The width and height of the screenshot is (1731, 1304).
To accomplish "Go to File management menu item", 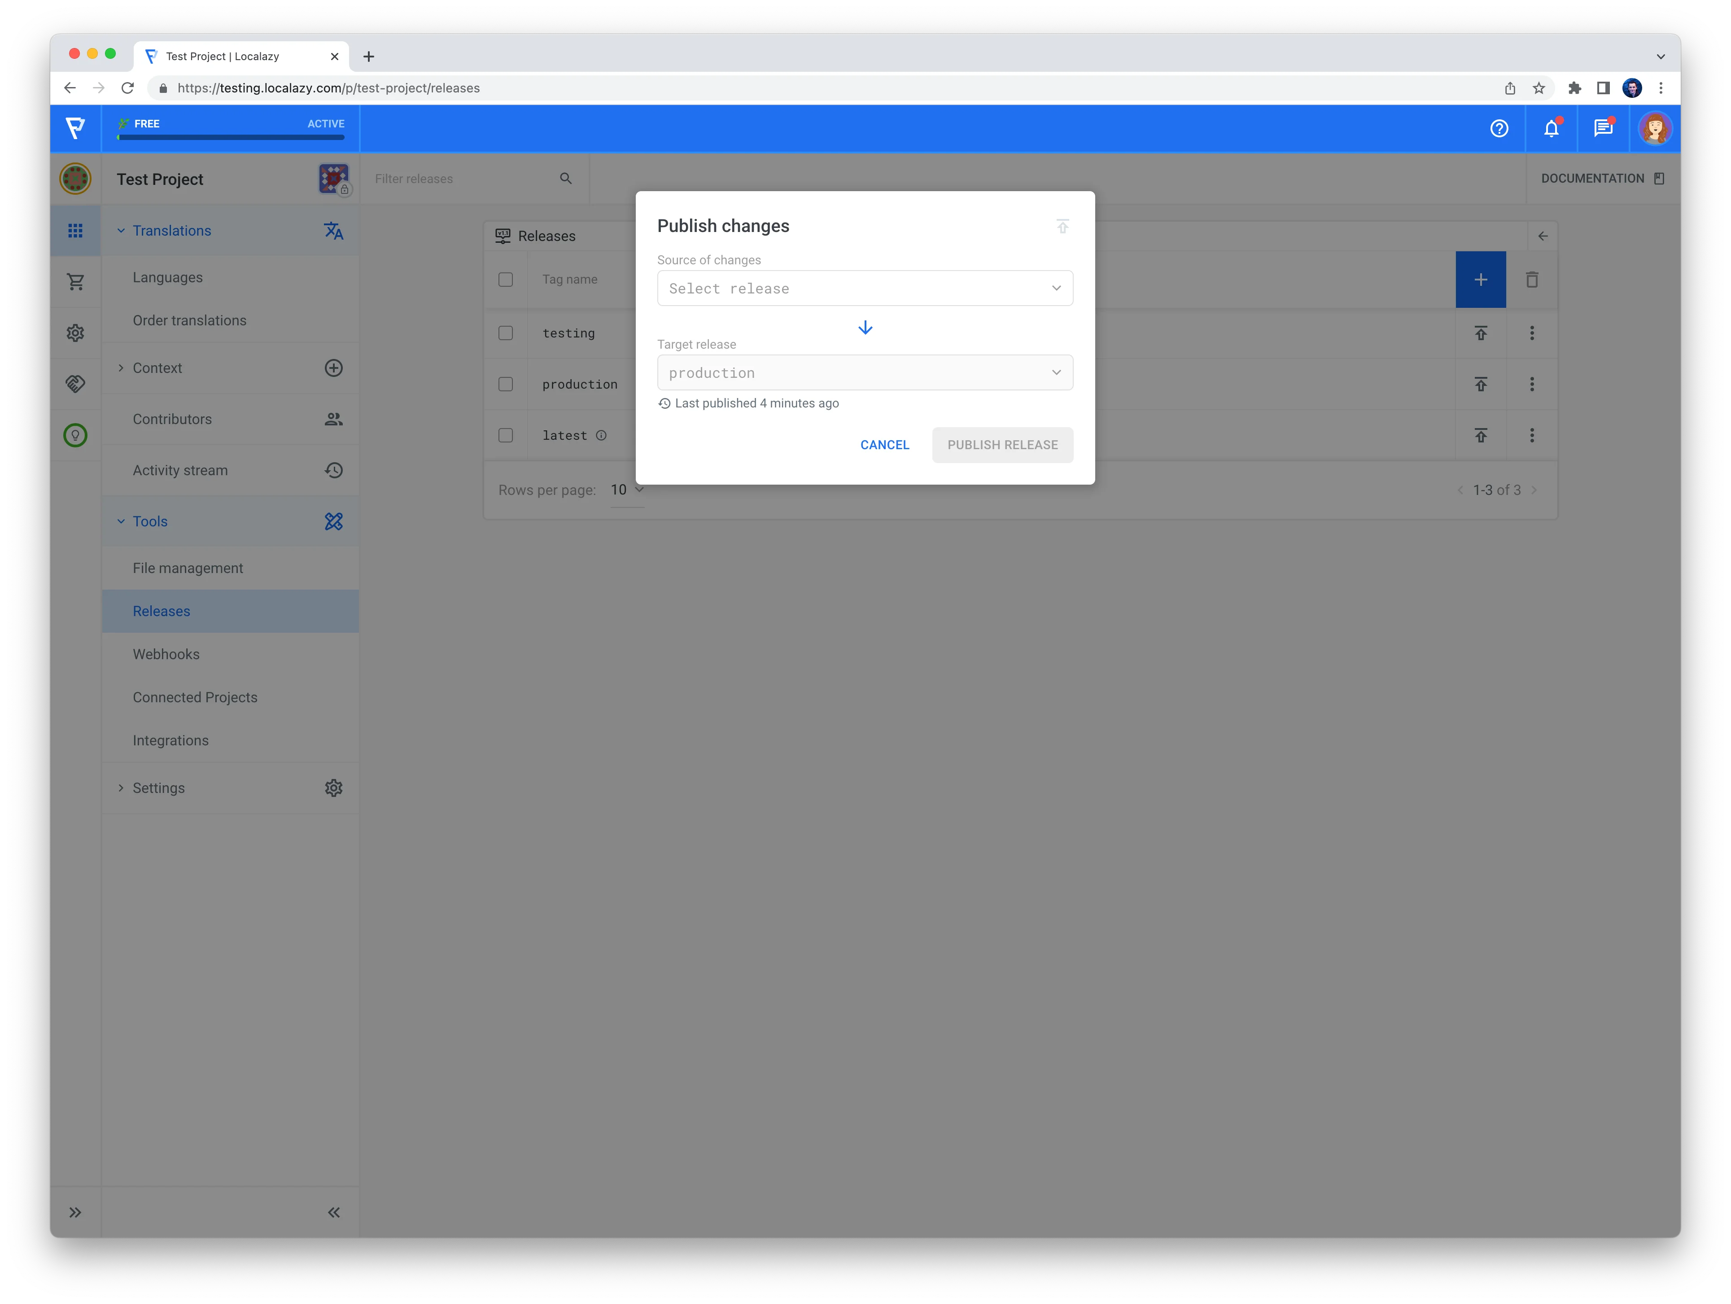I will point(188,568).
